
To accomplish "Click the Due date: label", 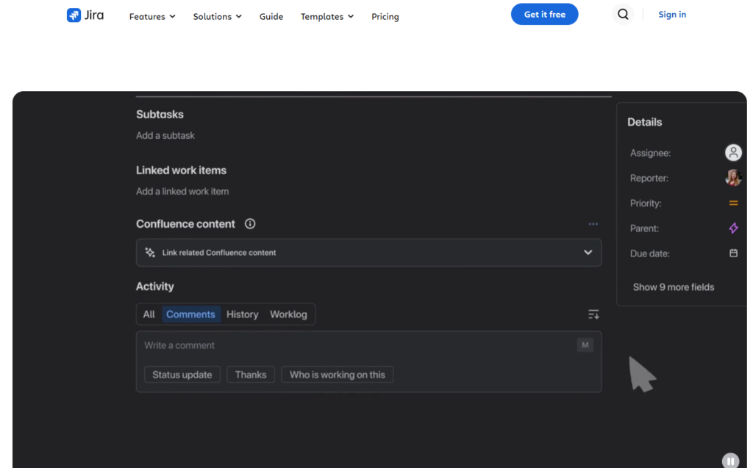I will 650,253.
